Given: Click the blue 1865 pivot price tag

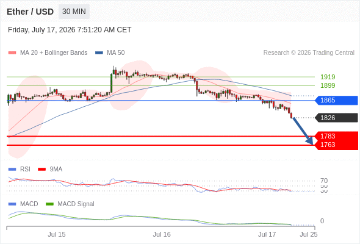Looking at the screenshot, I should click(336, 100).
